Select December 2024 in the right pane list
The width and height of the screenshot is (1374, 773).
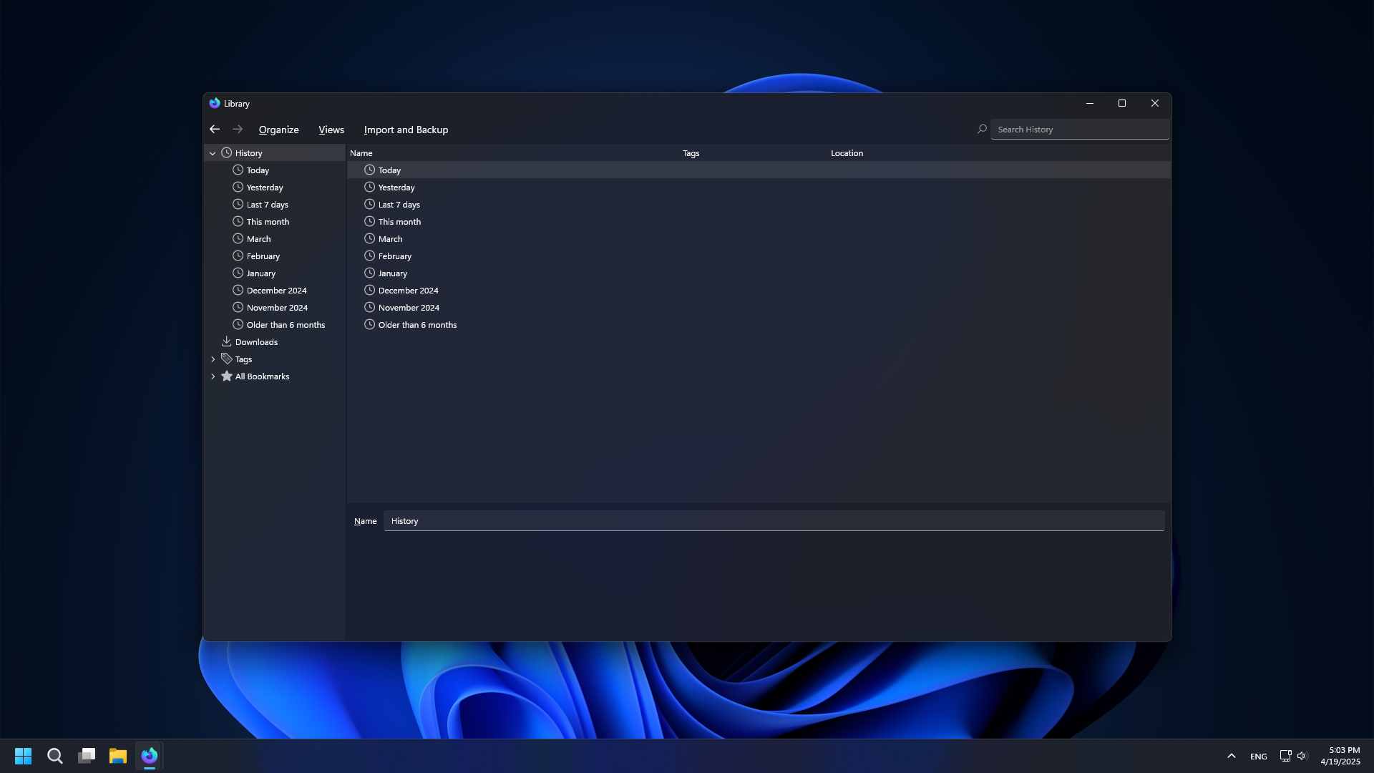[408, 291]
